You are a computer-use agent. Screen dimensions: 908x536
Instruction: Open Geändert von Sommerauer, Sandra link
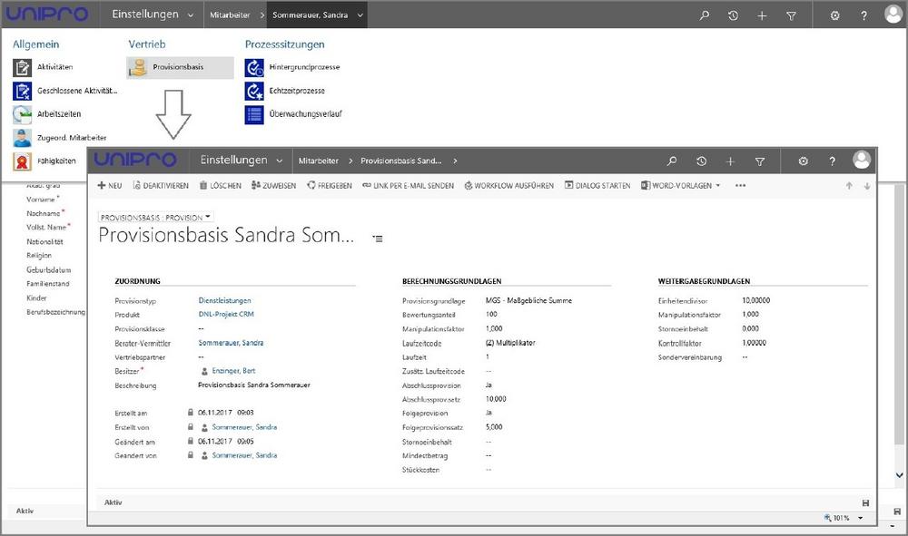244,455
